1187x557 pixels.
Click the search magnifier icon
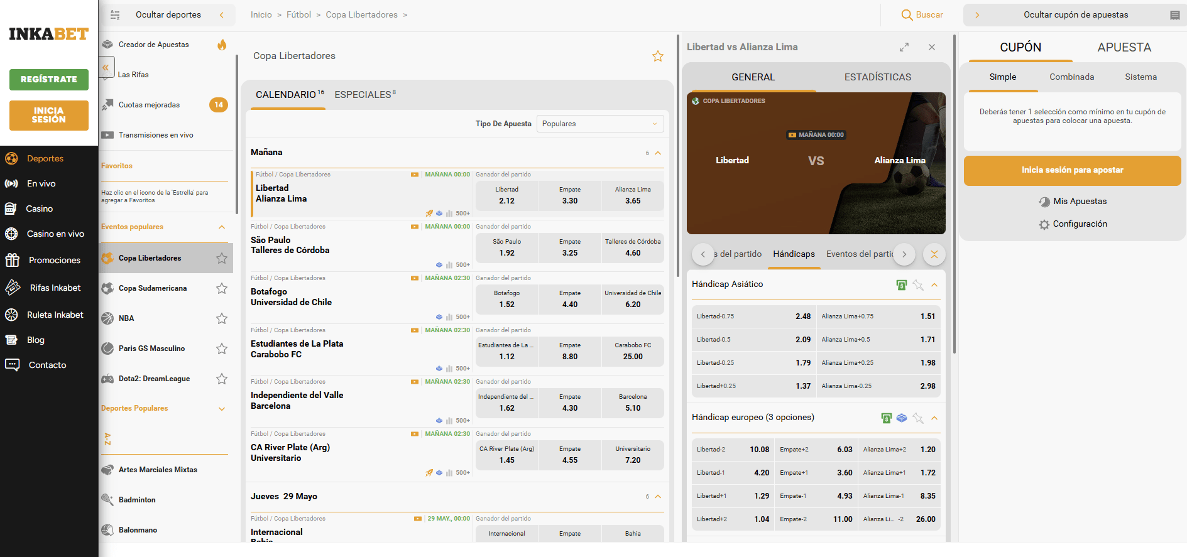point(907,15)
